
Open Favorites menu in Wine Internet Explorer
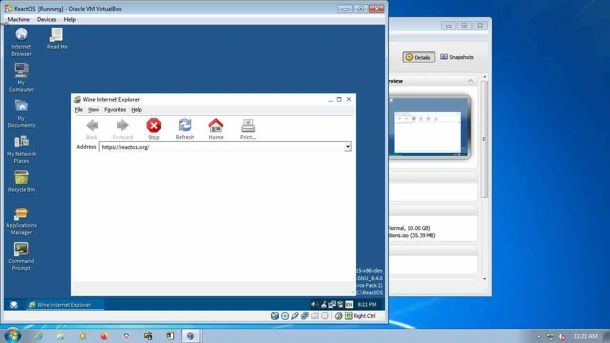115,110
